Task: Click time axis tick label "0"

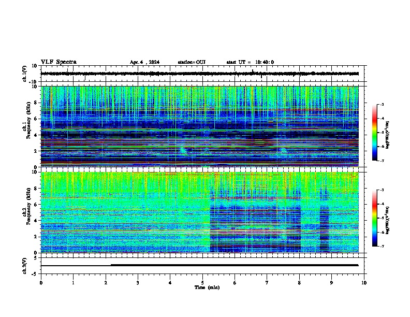Action: click(x=41, y=283)
